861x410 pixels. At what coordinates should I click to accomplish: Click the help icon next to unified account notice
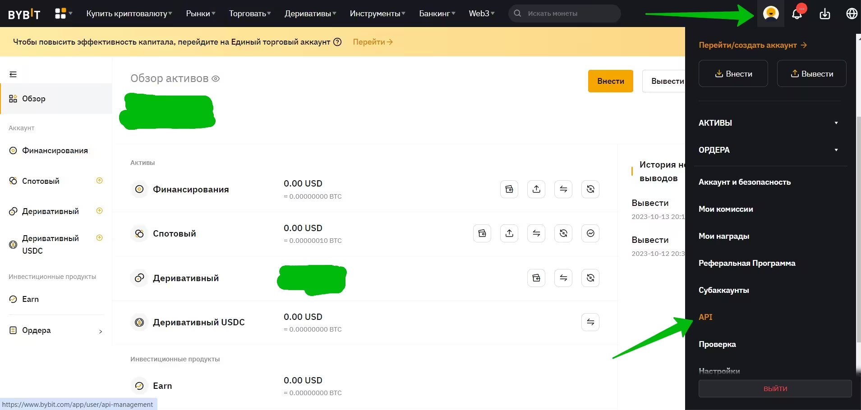pyautogui.click(x=337, y=42)
